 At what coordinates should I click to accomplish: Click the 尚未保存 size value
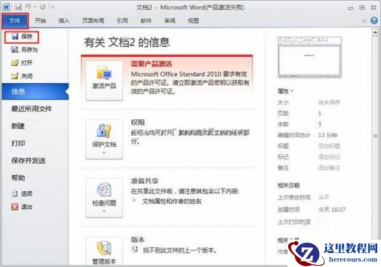pyautogui.click(x=329, y=103)
